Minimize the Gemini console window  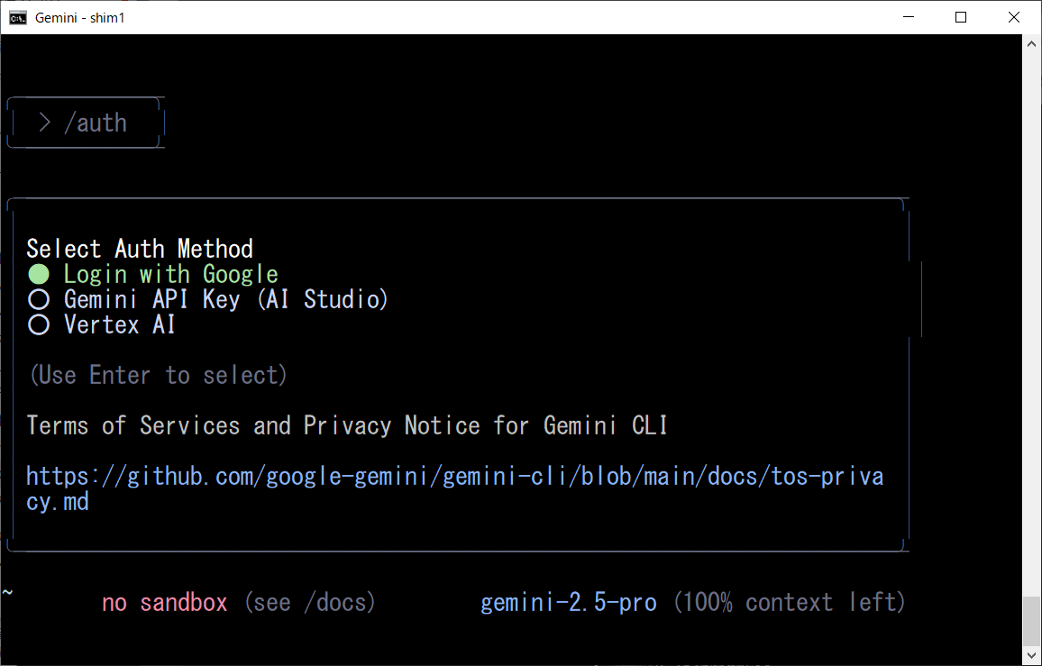click(909, 17)
